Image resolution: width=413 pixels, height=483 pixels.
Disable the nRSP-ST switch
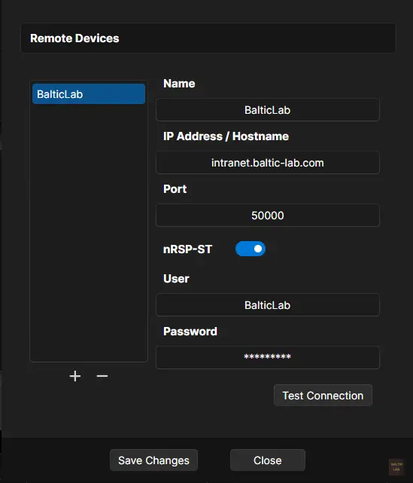pyautogui.click(x=251, y=249)
